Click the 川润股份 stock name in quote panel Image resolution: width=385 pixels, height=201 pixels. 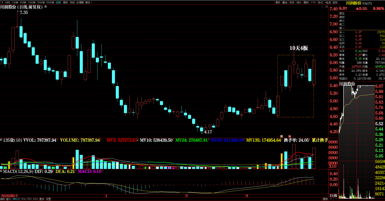pos(354,3)
